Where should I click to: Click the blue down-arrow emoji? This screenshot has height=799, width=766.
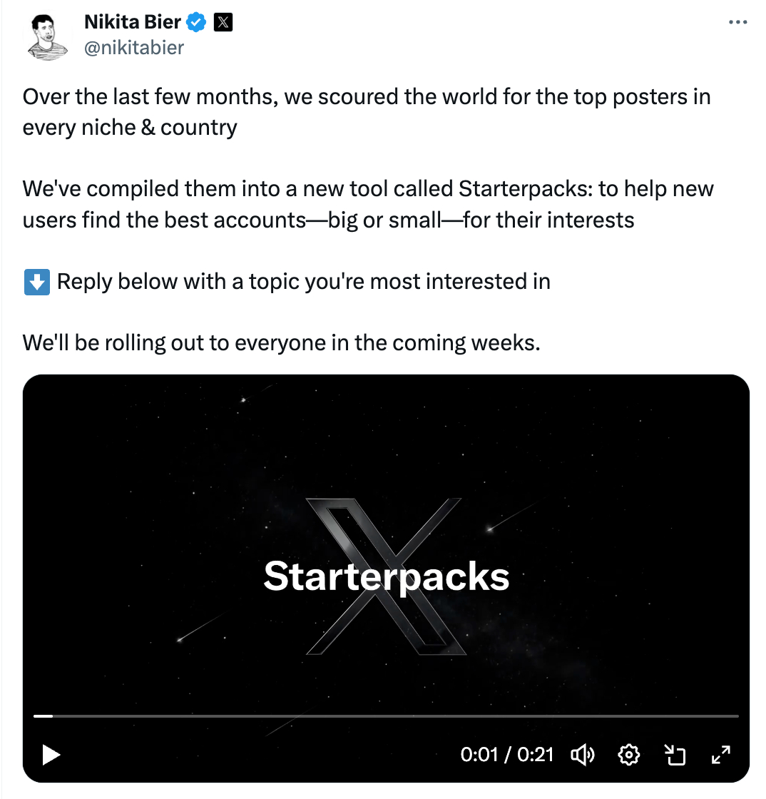click(36, 282)
